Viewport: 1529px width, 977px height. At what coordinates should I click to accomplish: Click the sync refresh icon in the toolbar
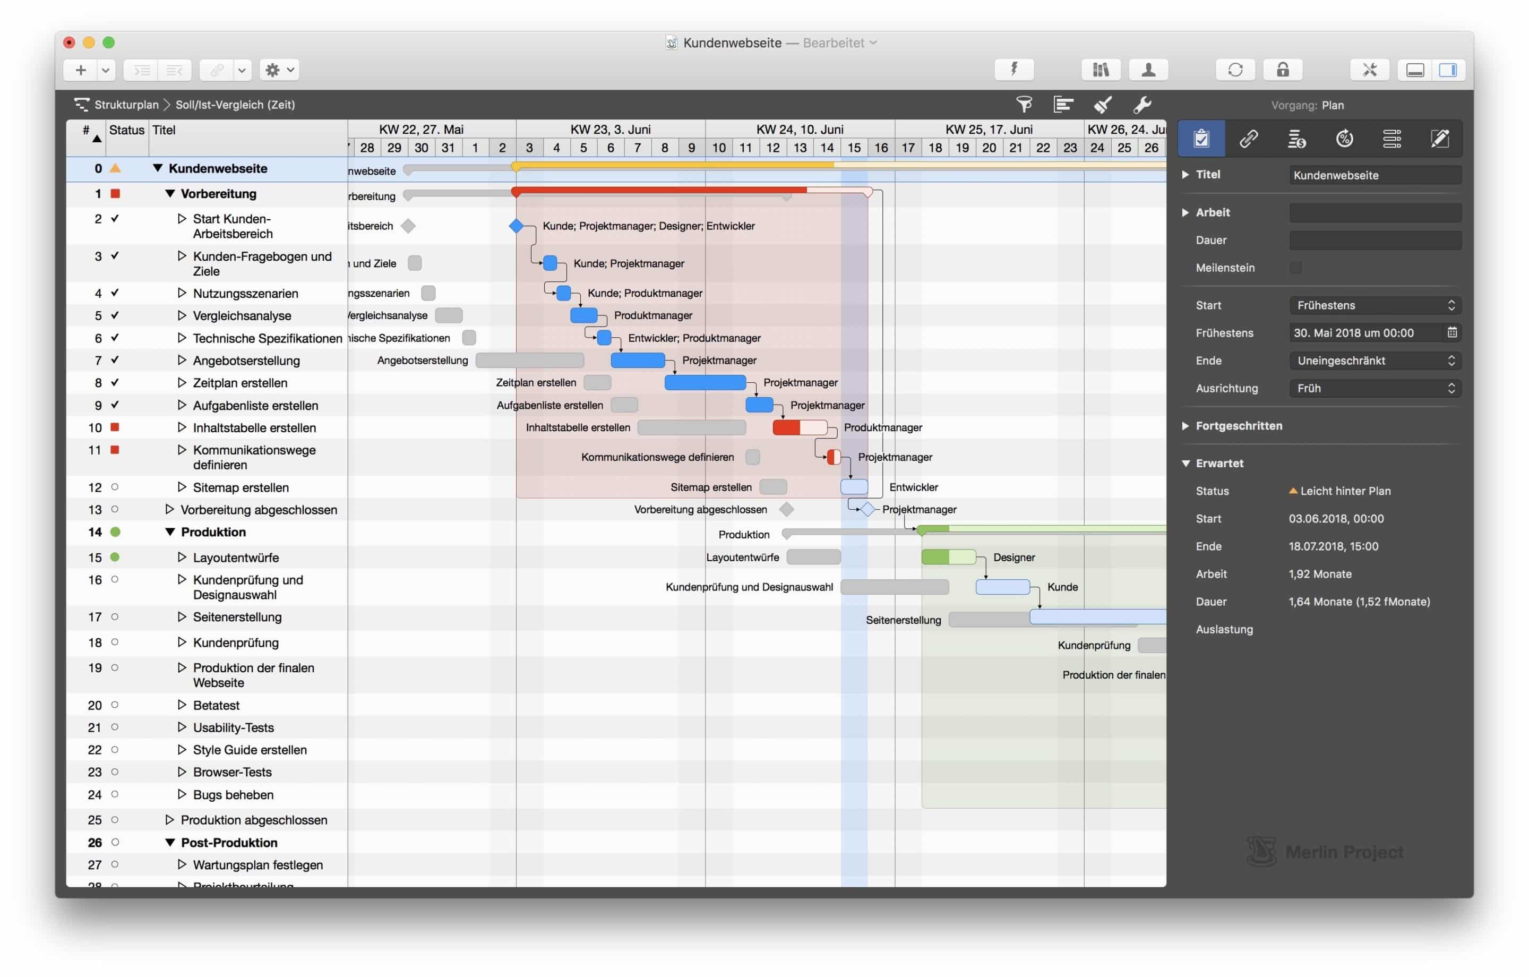(1235, 70)
